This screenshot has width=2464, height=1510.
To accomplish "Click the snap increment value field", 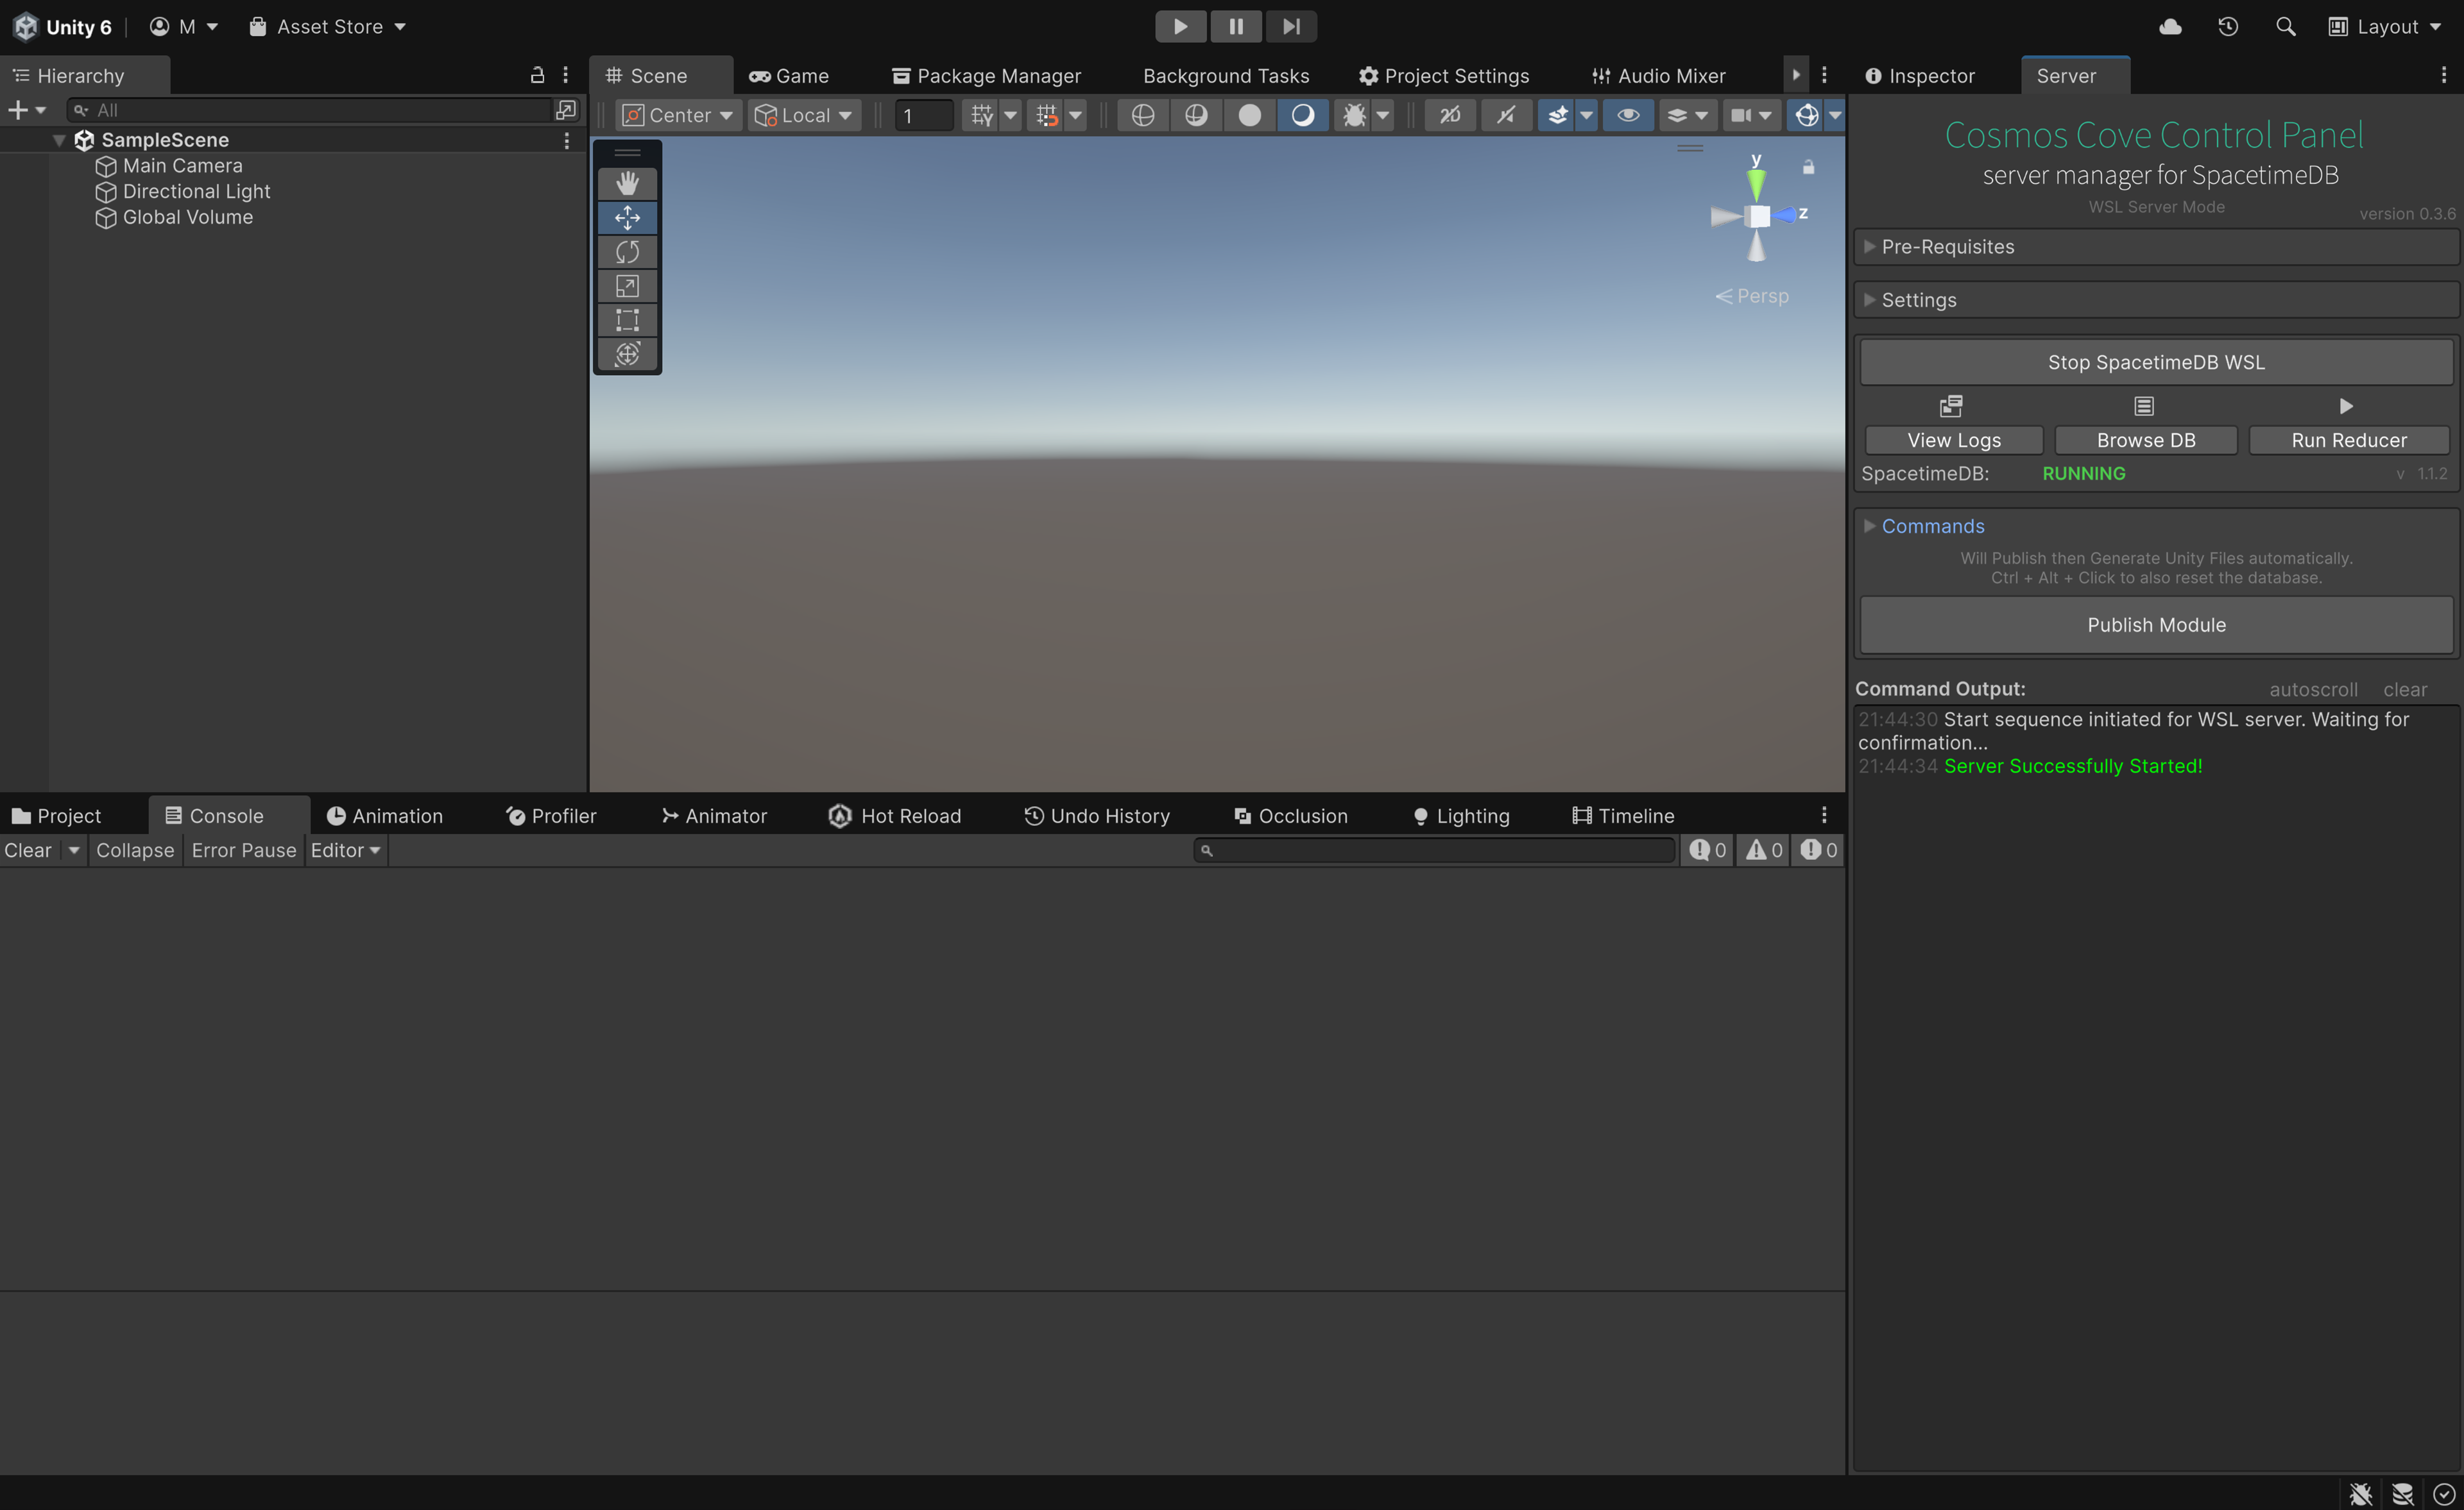I will (923, 115).
